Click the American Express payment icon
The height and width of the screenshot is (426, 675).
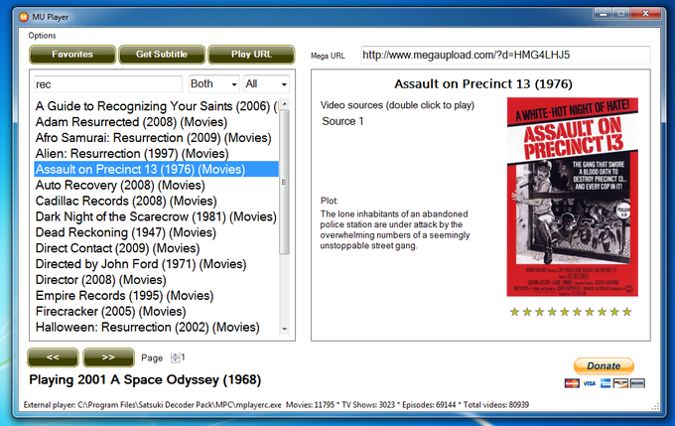[x=606, y=383]
